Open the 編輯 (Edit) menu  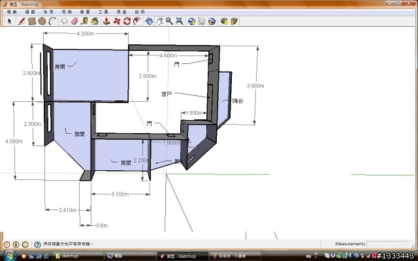pyautogui.click(x=30, y=12)
